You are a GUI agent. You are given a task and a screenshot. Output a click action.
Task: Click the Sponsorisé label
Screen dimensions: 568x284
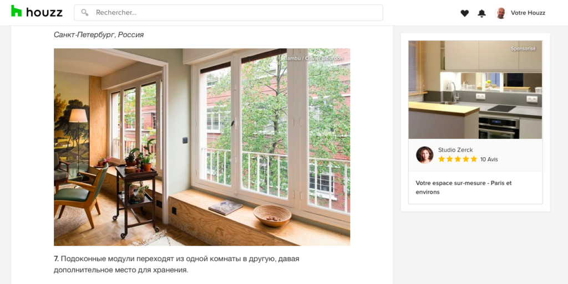pyautogui.click(x=523, y=48)
